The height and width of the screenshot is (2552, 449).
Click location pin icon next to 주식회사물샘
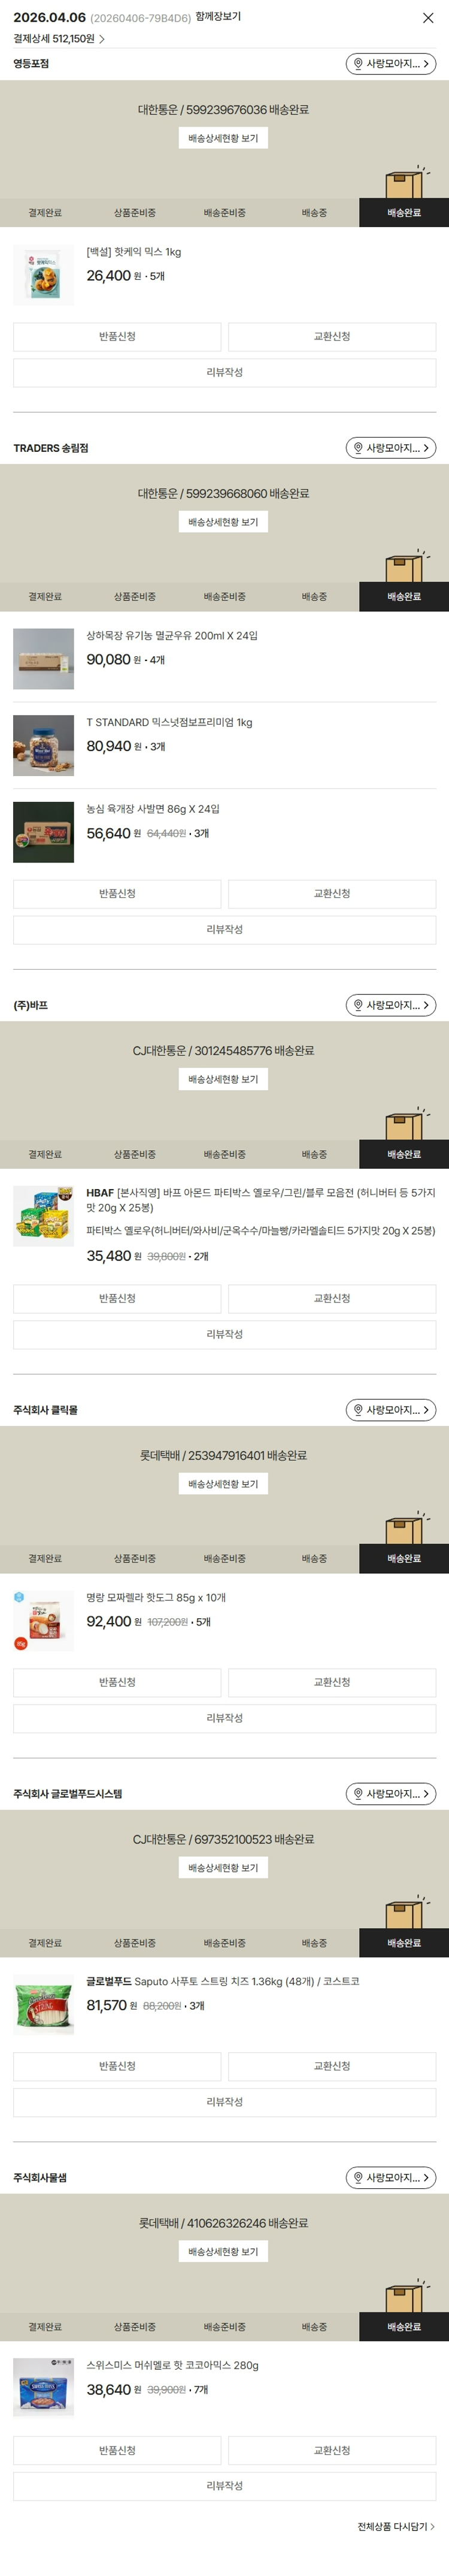[x=358, y=2177]
